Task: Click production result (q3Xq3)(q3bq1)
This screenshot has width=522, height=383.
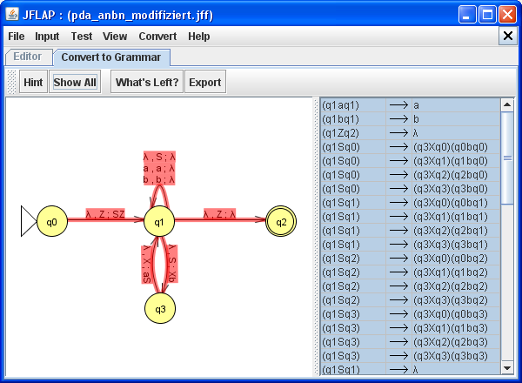Action: [451, 245]
